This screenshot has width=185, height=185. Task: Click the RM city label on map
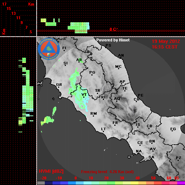(x=94, y=114)
